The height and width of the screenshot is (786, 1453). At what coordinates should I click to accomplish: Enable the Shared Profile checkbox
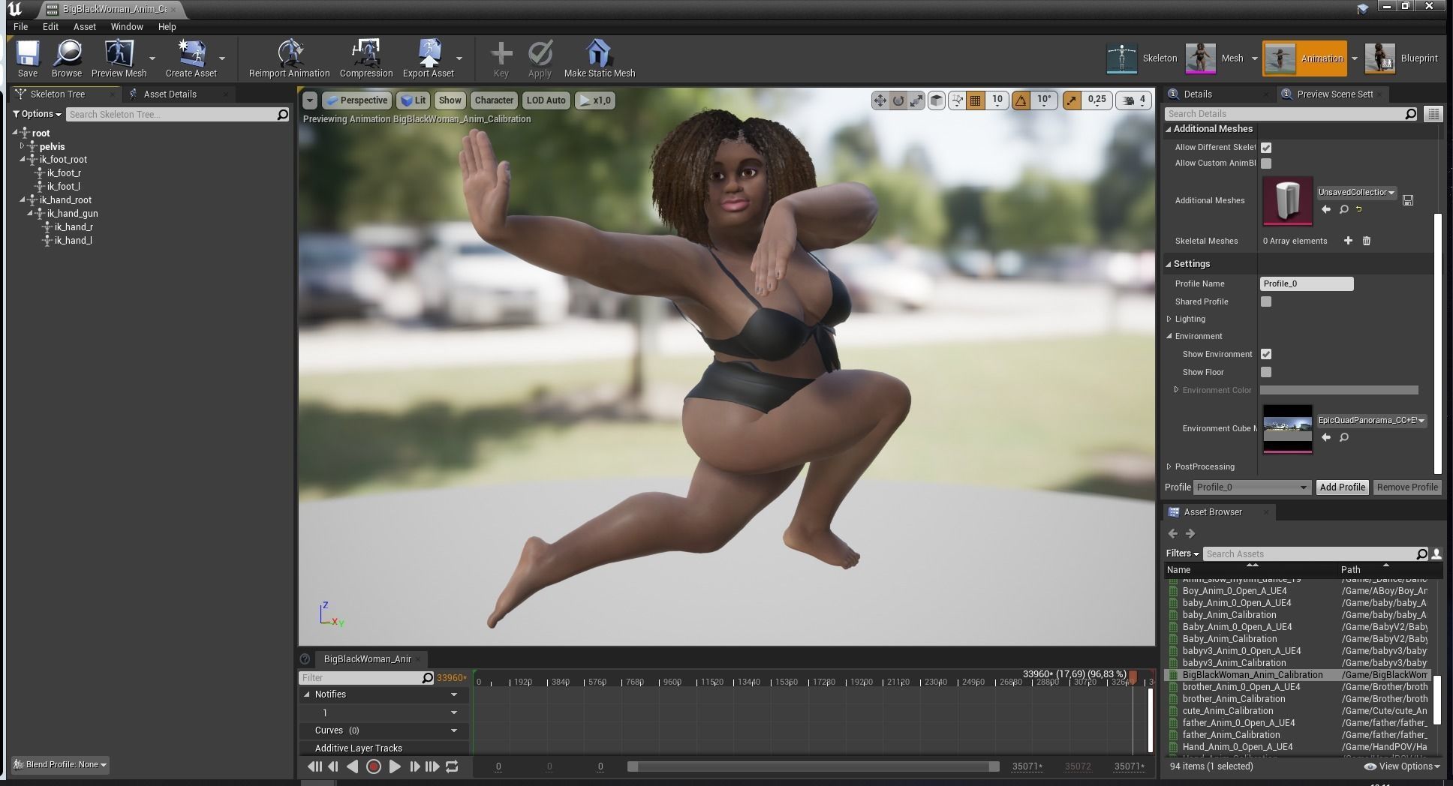(1266, 301)
